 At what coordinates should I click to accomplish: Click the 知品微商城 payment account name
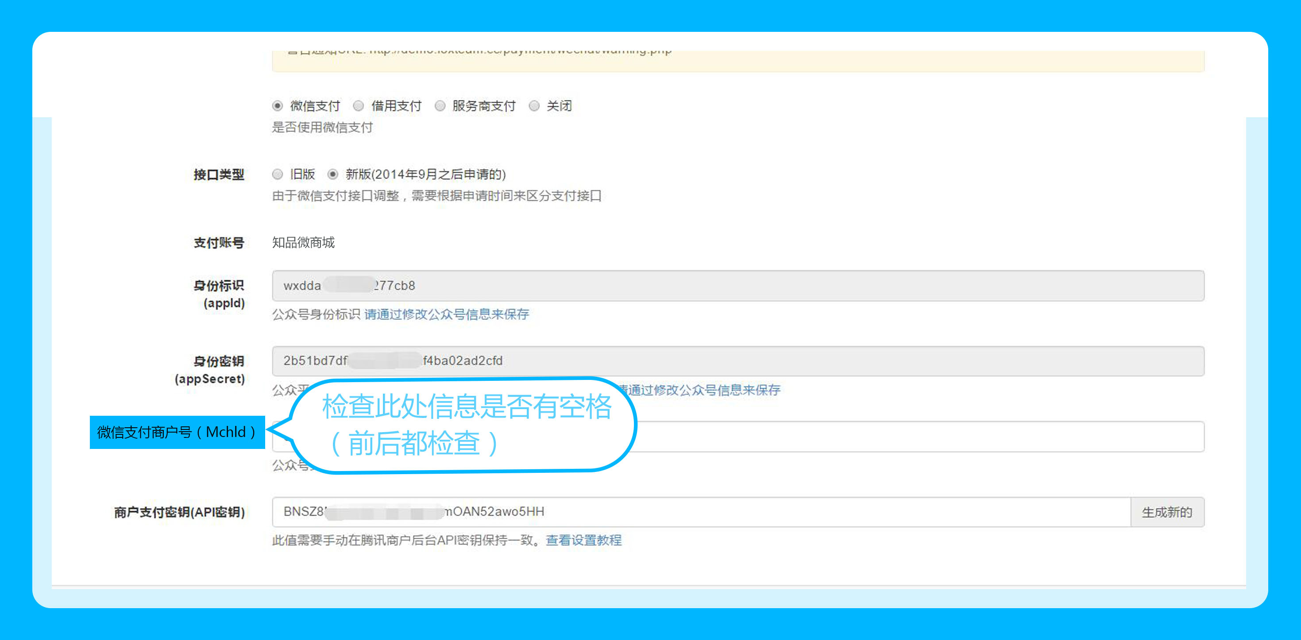click(304, 243)
